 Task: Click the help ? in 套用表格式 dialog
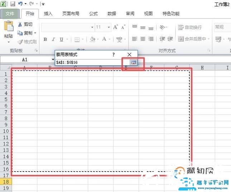[113, 55]
